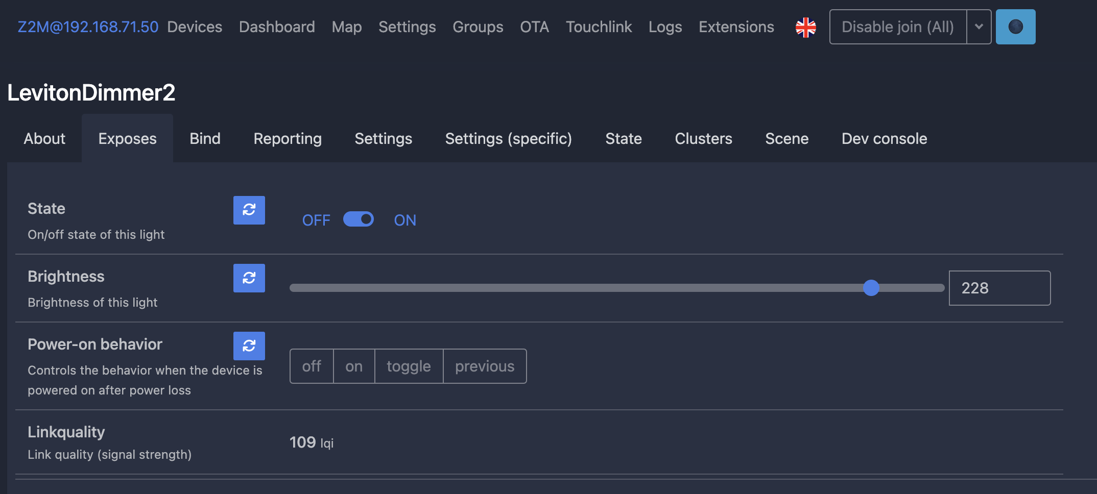Viewport: 1097px width, 494px height.
Task: Go to Devices page
Action: click(x=195, y=27)
